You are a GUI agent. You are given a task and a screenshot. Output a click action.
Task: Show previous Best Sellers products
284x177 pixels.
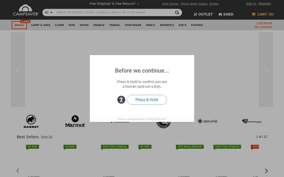18,171
